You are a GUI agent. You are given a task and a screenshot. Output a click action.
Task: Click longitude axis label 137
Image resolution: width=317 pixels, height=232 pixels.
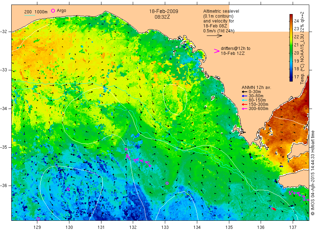(x=293, y=227)
